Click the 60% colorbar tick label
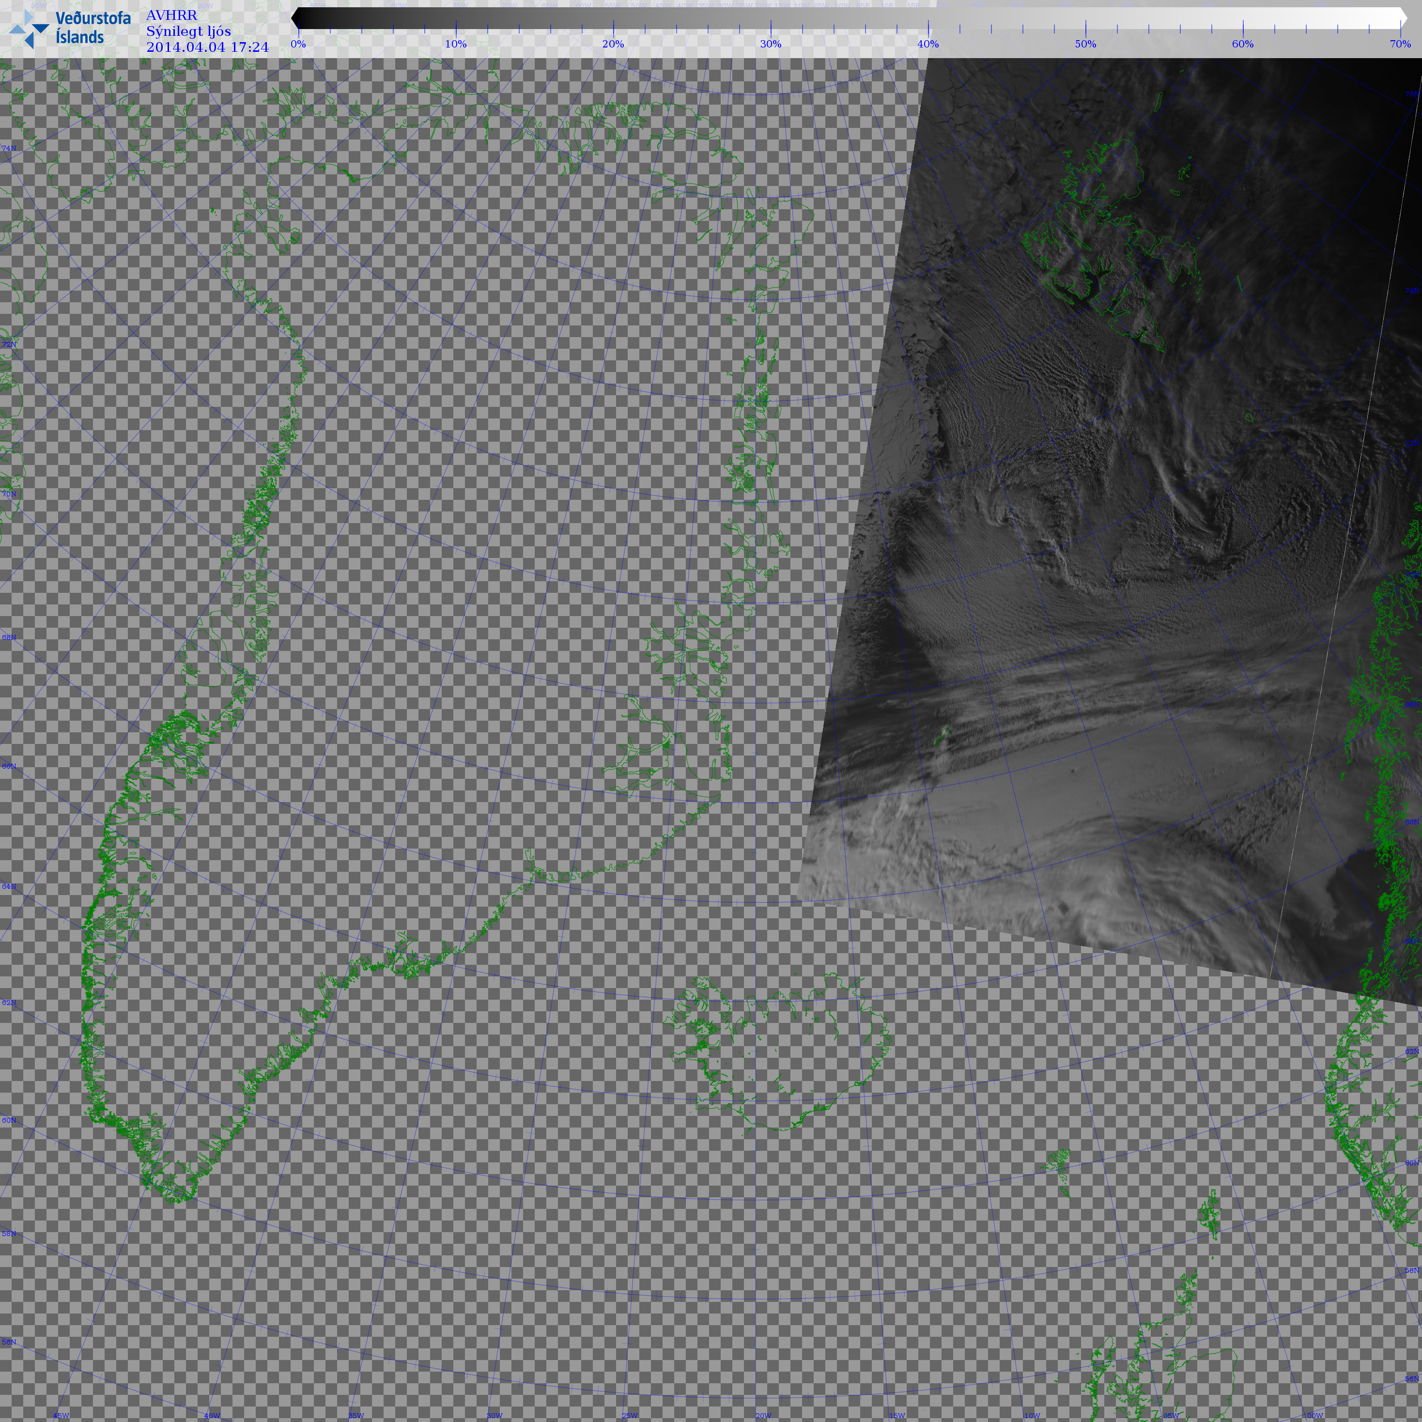The height and width of the screenshot is (1422, 1422). pos(1242,44)
